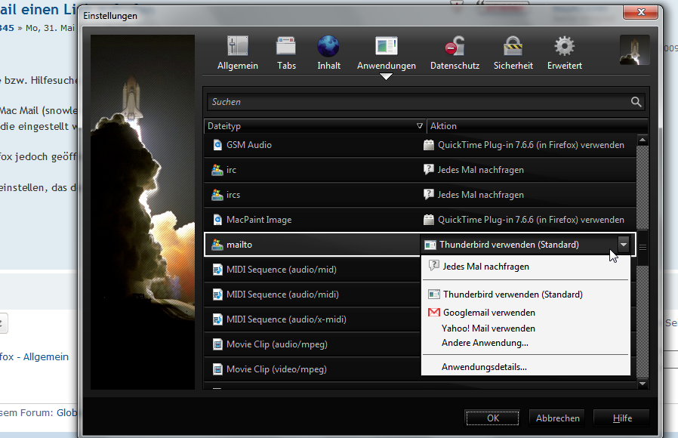This screenshot has width=678, height=438.
Task: Open the Allgemein settings icon
Action: click(x=237, y=47)
